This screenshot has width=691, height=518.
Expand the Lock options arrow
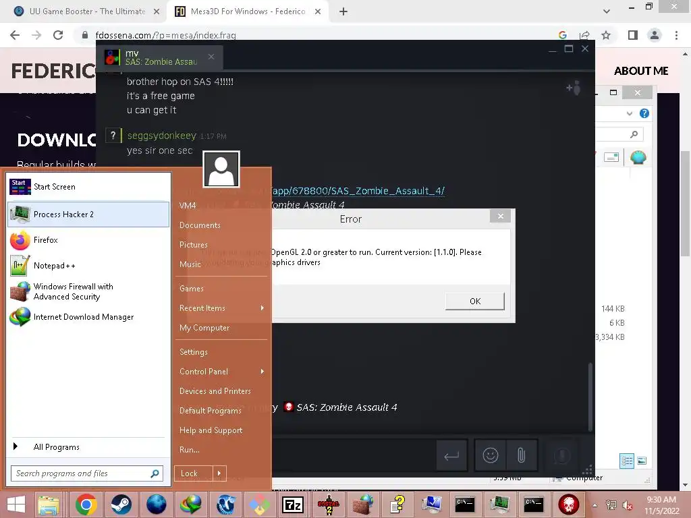point(219,473)
